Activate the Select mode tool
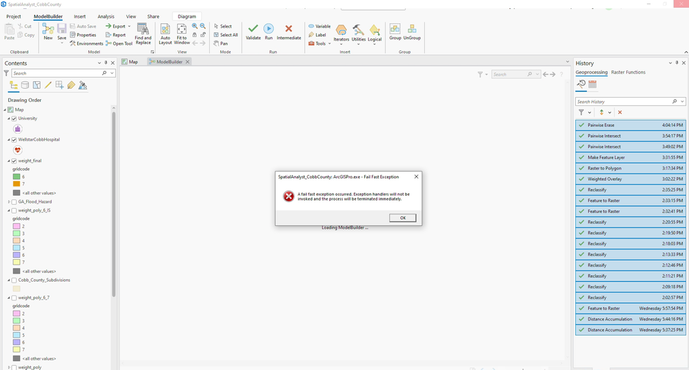 (223, 26)
